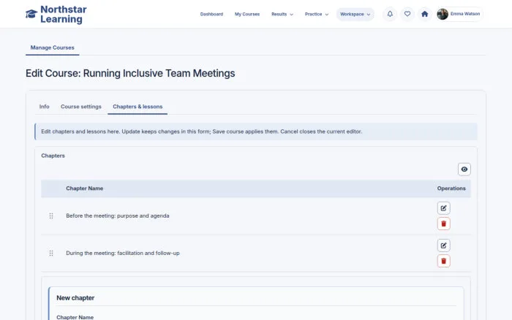
Task: Go to home via house icon
Action: pos(424,14)
